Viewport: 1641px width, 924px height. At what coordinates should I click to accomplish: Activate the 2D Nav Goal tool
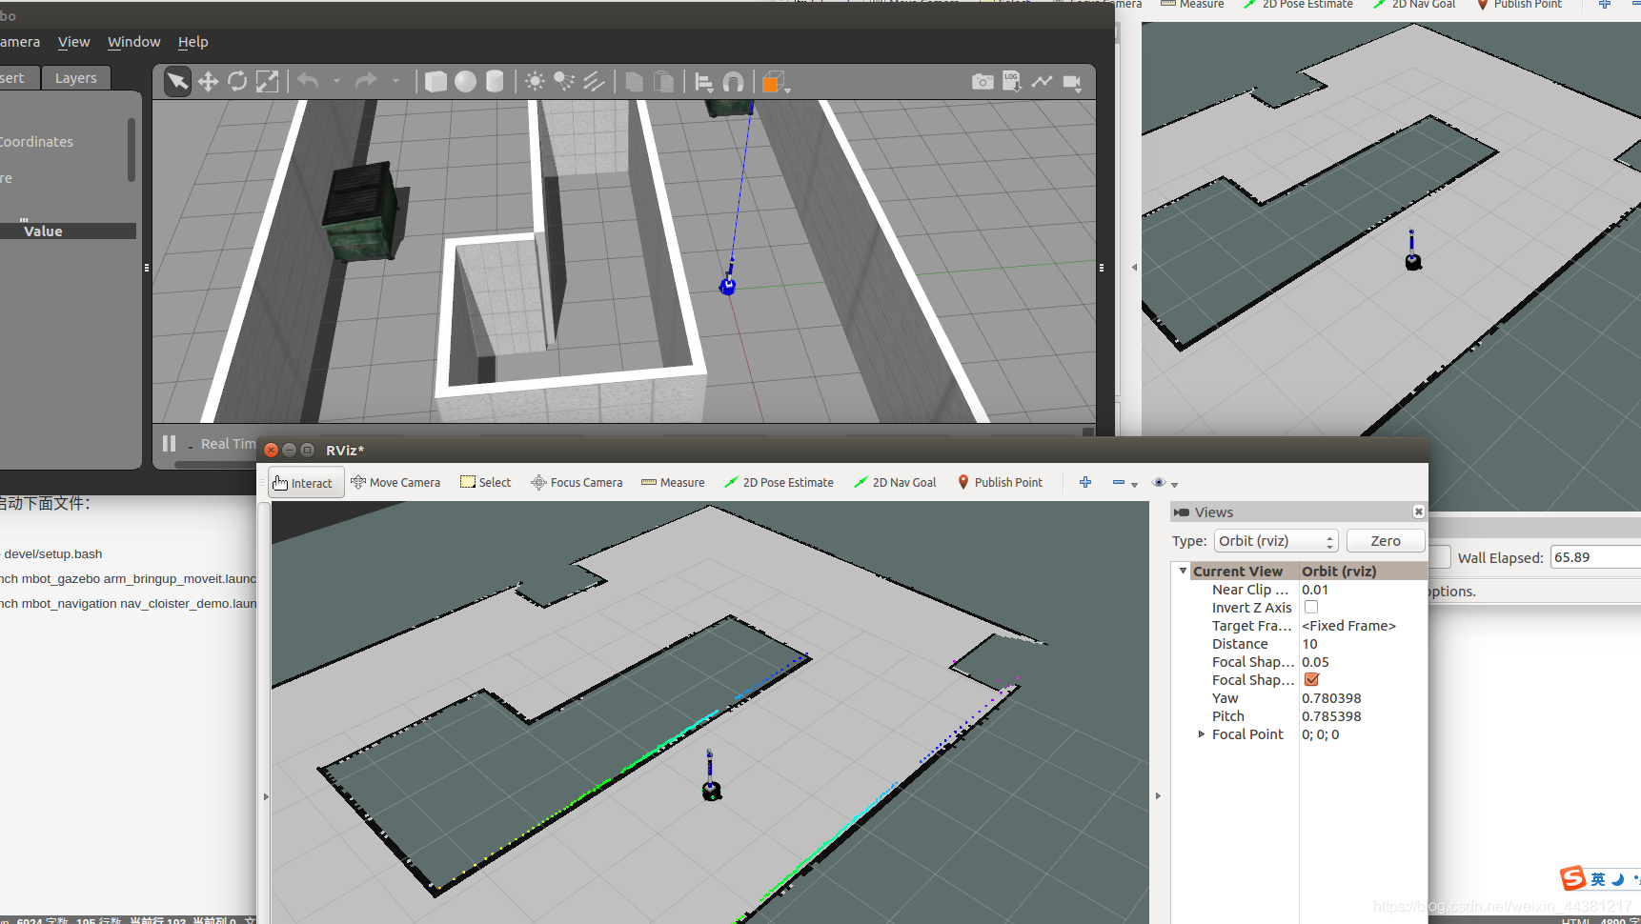pyautogui.click(x=895, y=483)
